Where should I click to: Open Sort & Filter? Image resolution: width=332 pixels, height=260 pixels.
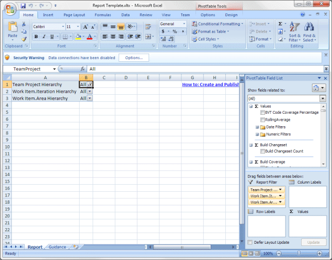(295, 32)
